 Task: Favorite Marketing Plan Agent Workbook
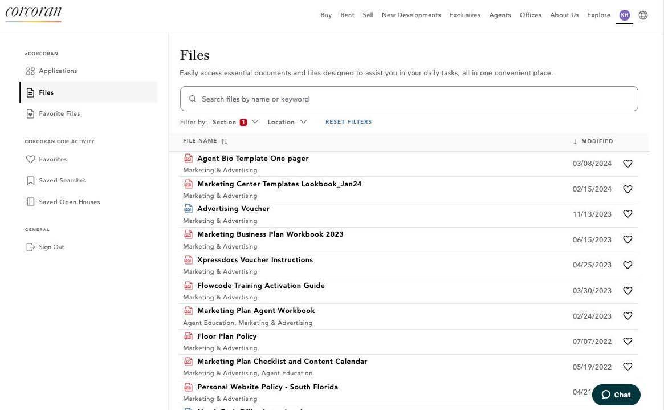(628, 316)
